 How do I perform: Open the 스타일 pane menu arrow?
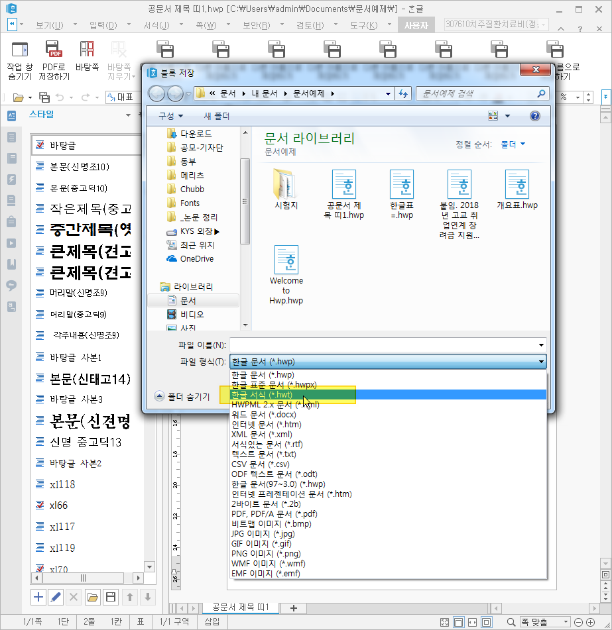coord(128,115)
